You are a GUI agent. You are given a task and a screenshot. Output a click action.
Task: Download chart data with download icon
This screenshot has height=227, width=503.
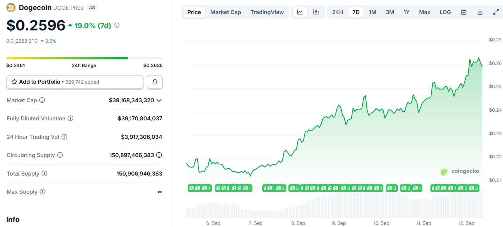(480, 12)
